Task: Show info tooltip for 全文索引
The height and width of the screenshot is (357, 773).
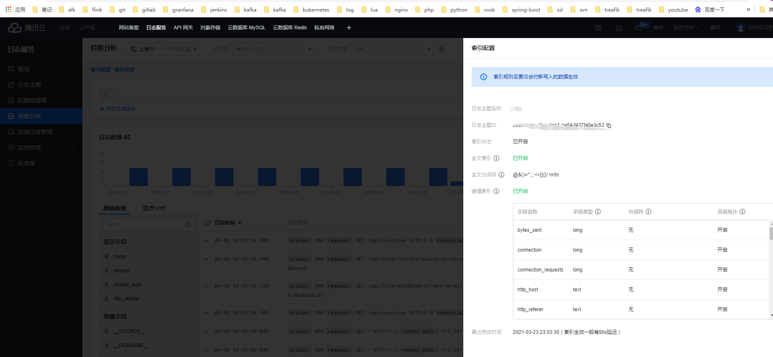Action: coord(496,158)
